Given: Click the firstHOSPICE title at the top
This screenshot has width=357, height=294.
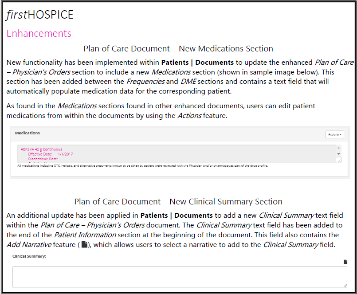Looking at the screenshot, I should point(40,15).
